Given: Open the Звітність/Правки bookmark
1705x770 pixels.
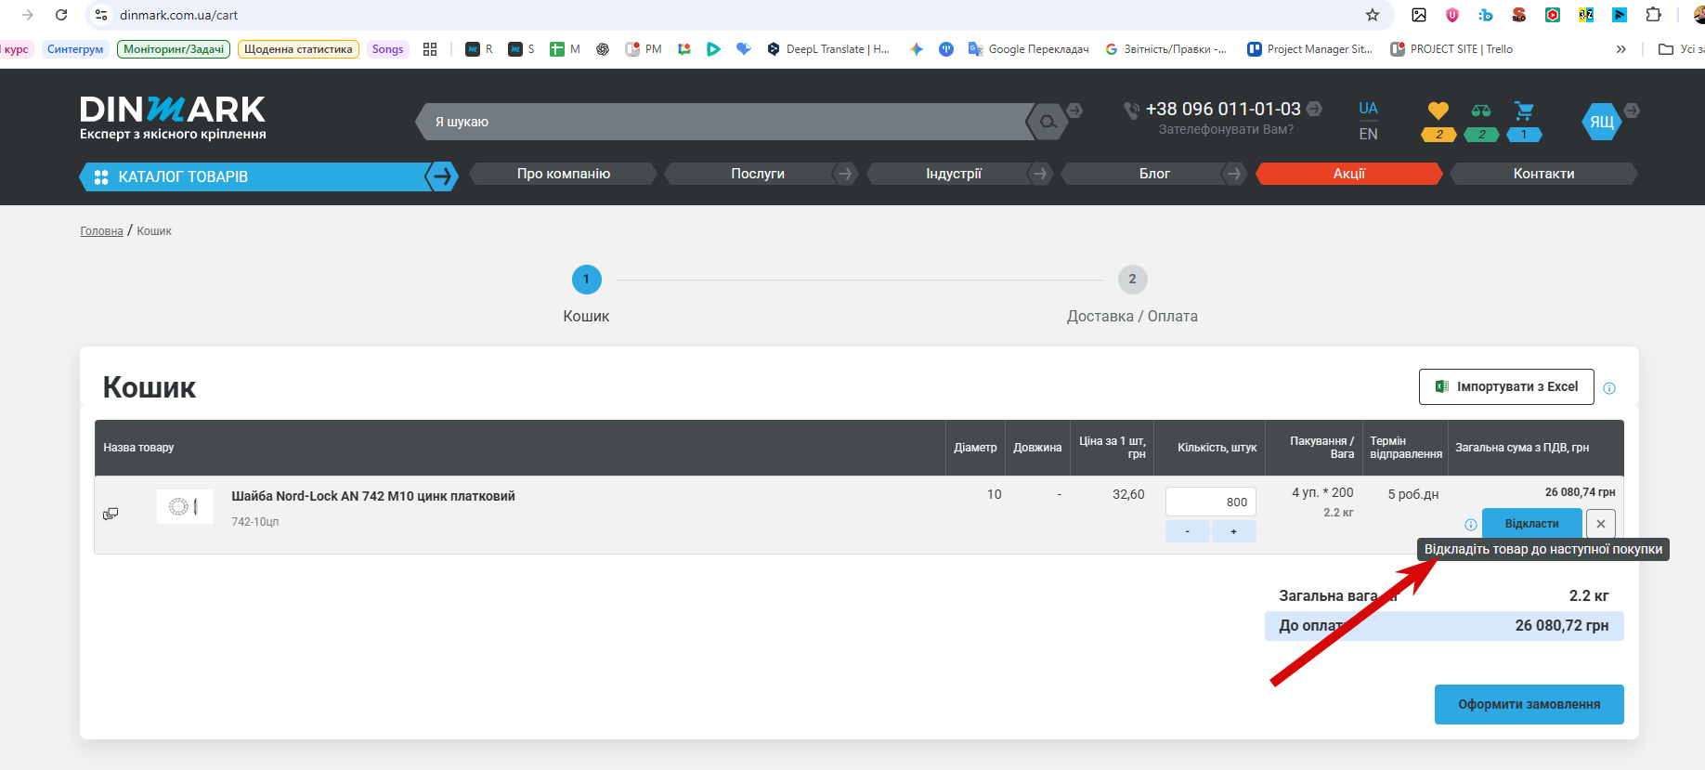Looking at the screenshot, I should pyautogui.click(x=1166, y=49).
